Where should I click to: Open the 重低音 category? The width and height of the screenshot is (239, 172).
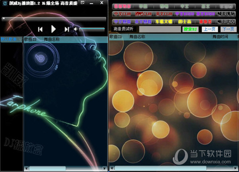click(206, 22)
